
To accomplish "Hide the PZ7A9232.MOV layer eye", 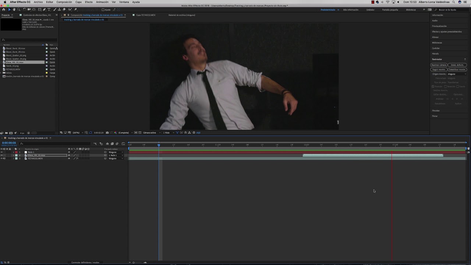I will pos(1,158).
